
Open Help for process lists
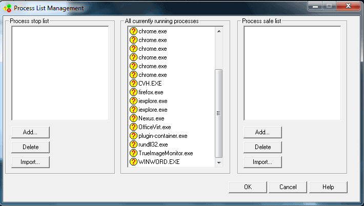328,187
